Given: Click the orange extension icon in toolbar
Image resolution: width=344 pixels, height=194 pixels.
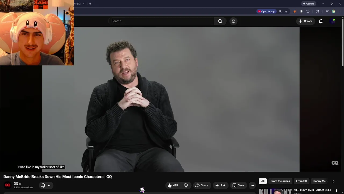Looking at the screenshot, I should 295,11.
